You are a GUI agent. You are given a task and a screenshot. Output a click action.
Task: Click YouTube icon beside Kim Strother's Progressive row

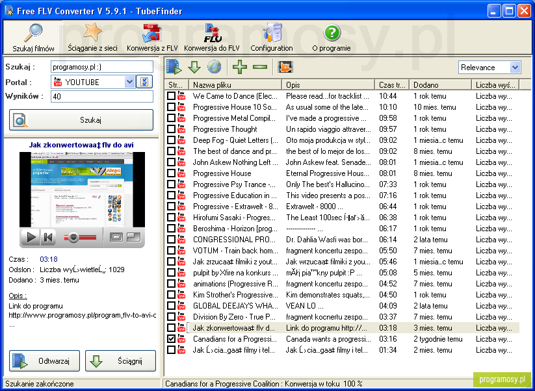coord(181,294)
